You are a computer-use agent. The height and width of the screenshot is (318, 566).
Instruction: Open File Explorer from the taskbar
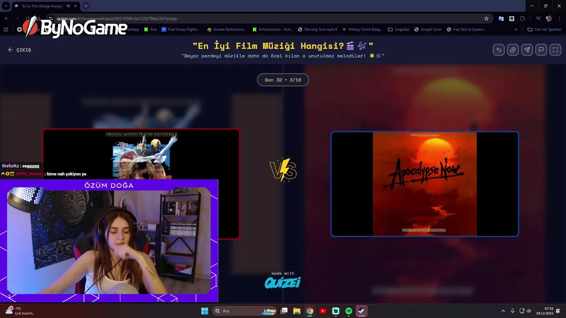point(297,311)
